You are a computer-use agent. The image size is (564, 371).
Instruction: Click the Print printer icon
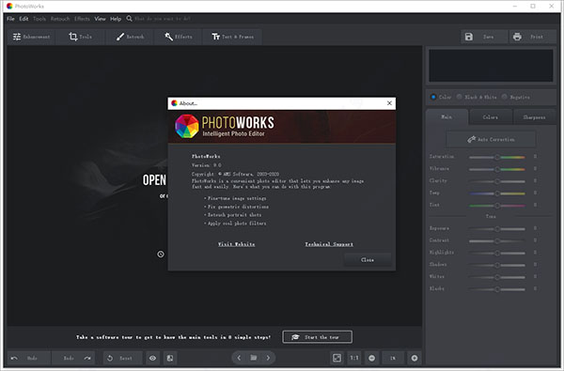(517, 37)
